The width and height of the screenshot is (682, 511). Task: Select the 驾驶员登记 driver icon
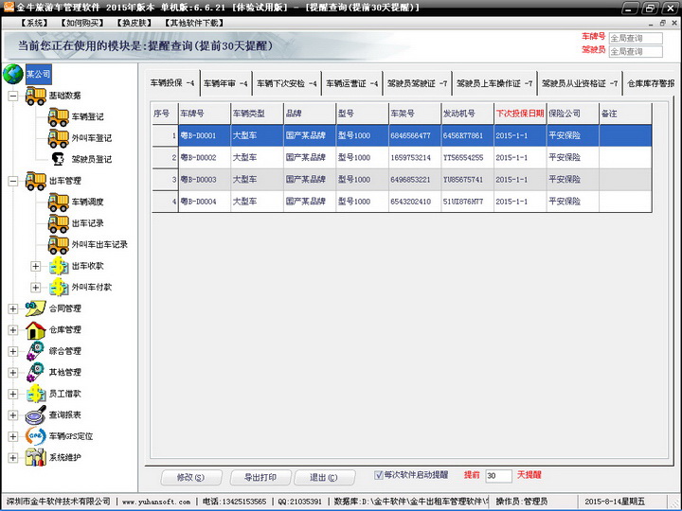(58, 159)
